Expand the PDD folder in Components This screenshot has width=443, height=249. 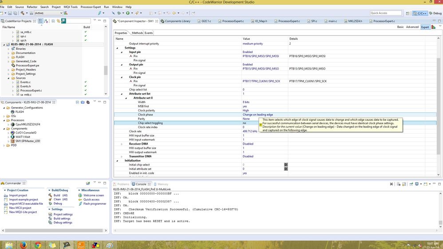(4, 146)
